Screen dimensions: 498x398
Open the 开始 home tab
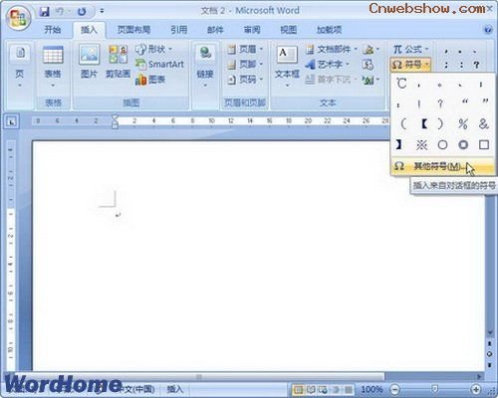coord(53,30)
